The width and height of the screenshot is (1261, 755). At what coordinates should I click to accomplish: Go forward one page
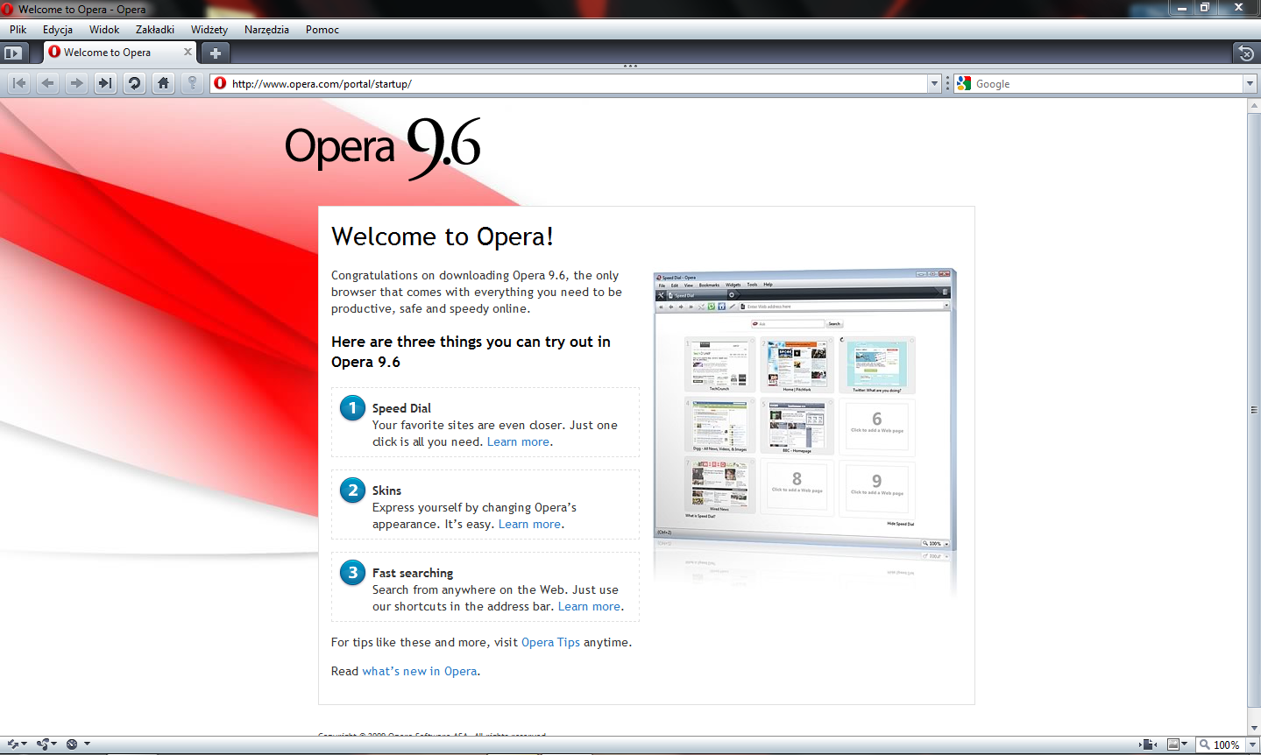(x=77, y=83)
